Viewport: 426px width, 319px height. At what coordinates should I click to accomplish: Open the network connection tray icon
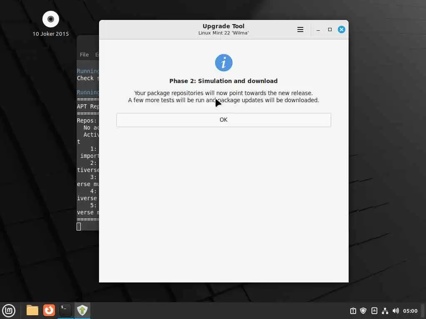(385, 311)
